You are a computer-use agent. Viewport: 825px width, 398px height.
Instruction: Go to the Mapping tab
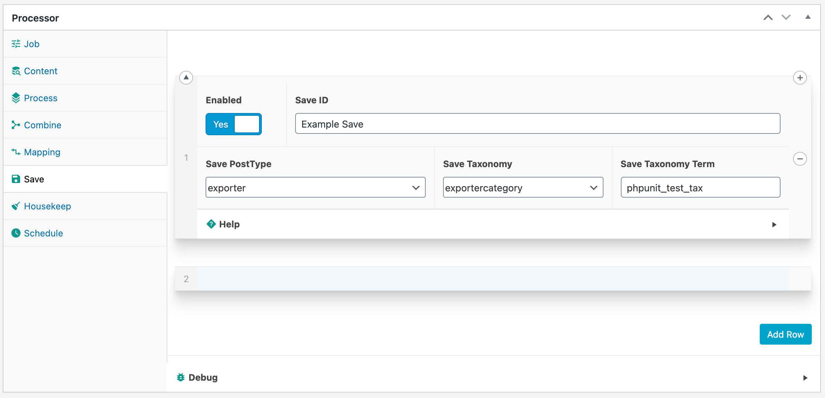[85, 152]
